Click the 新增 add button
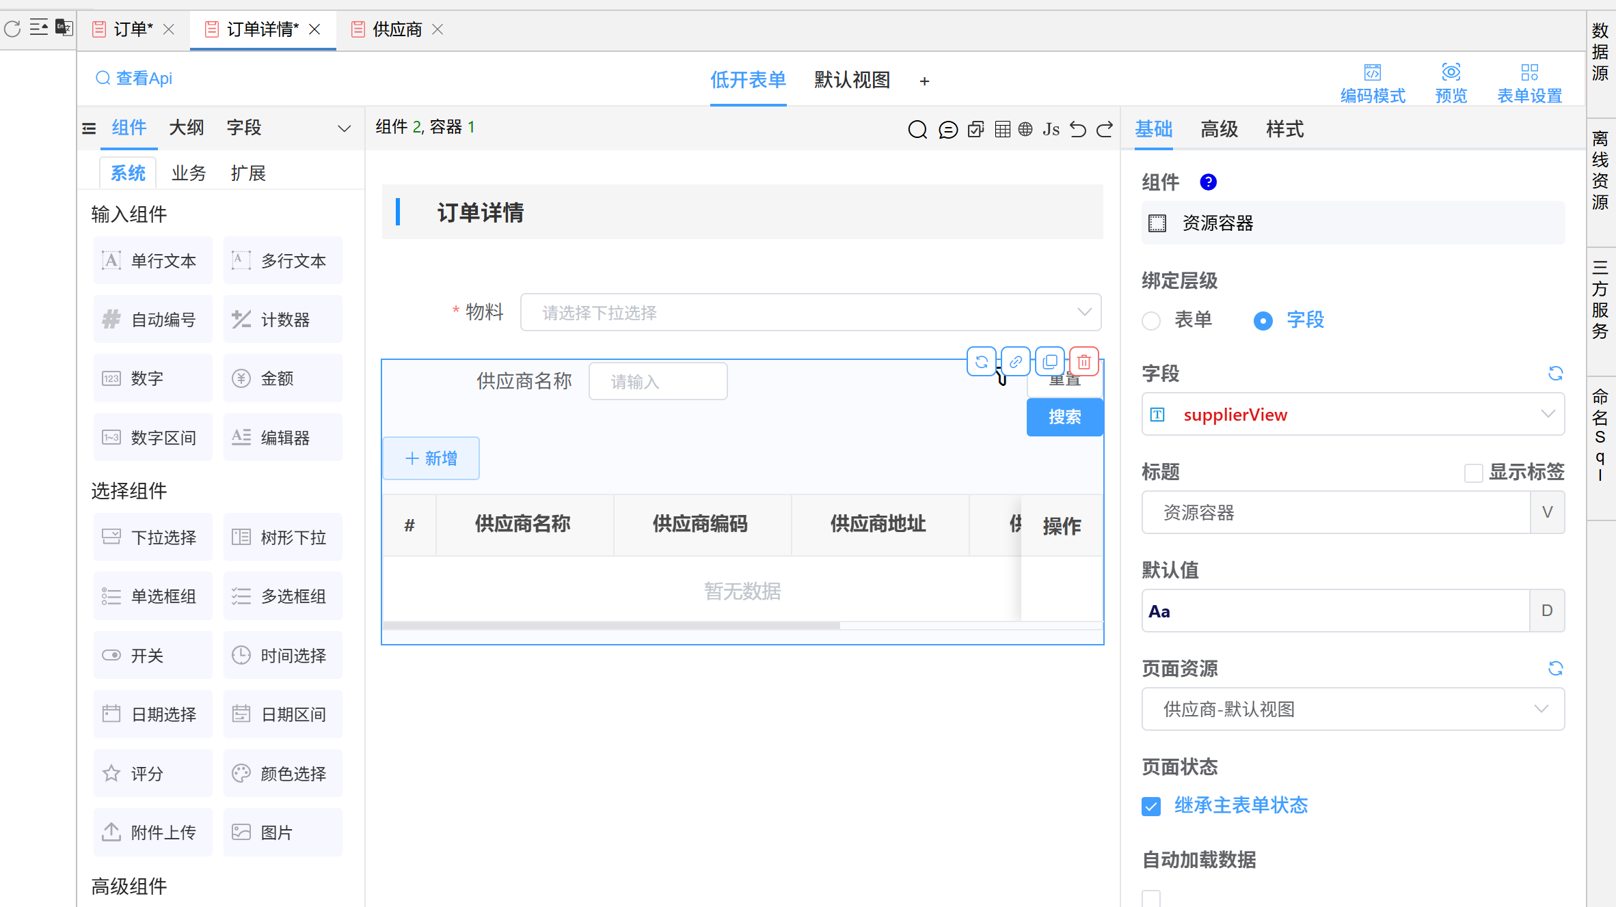1616x907 pixels. click(x=431, y=458)
